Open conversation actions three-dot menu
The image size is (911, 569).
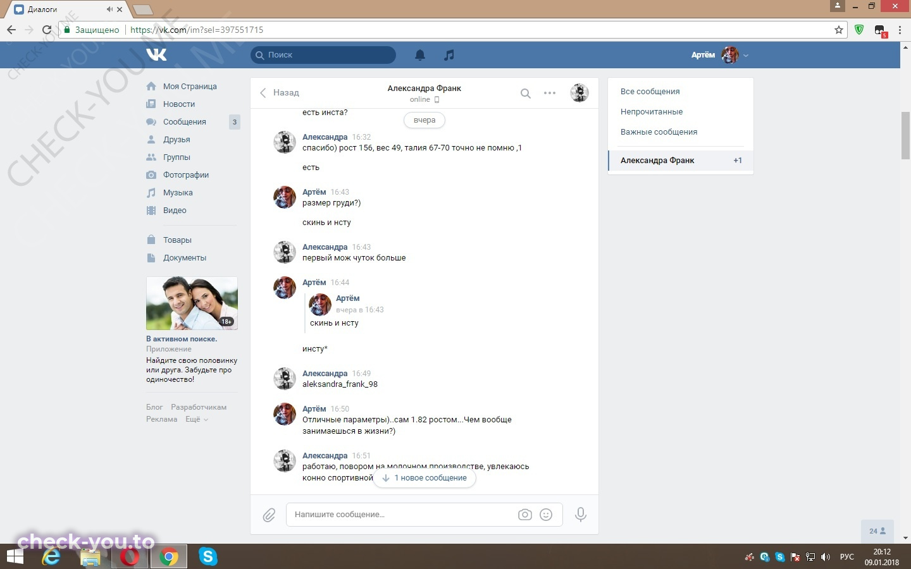pos(550,93)
